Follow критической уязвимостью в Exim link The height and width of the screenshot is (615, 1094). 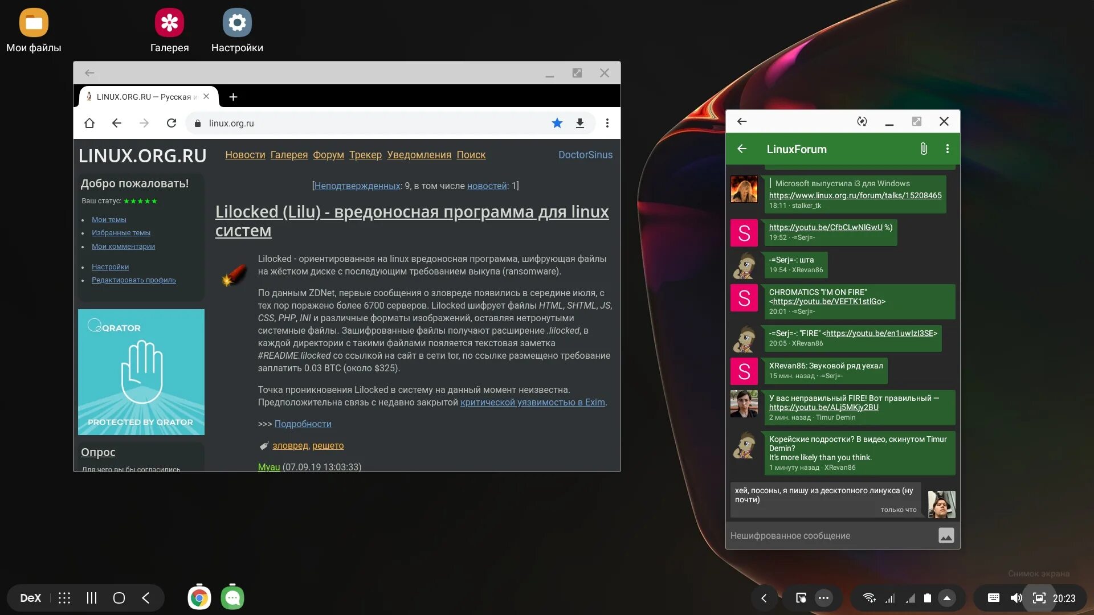coord(533,403)
